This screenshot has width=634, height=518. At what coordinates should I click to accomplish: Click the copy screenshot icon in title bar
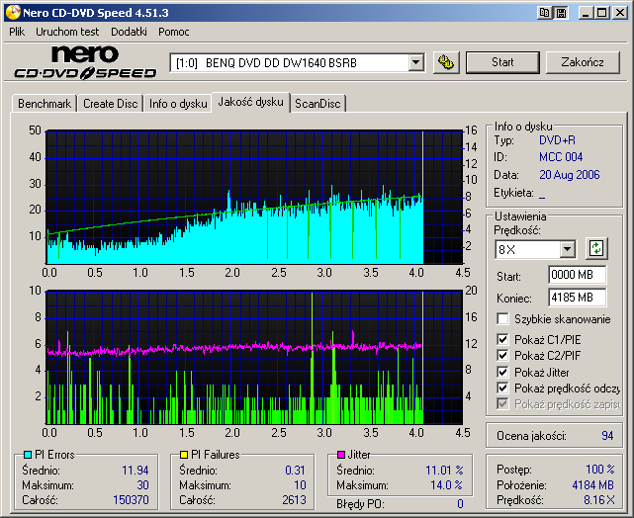pos(545,13)
